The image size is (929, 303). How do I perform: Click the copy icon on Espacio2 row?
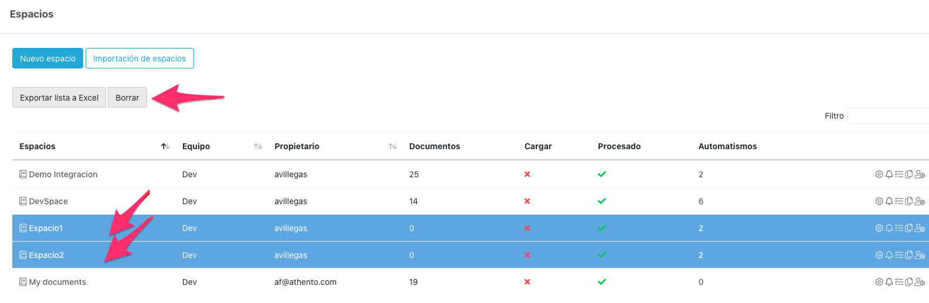[x=909, y=255]
